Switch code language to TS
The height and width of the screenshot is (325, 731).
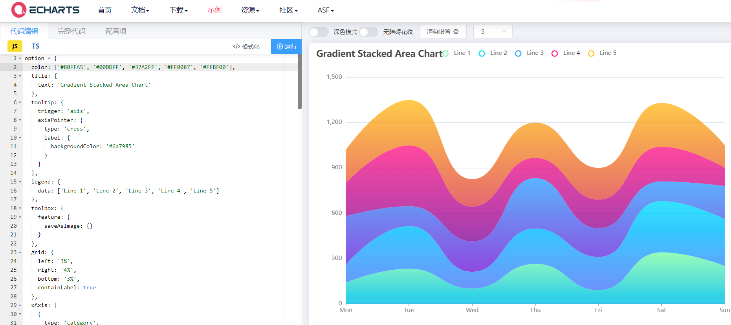pyautogui.click(x=35, y=46)
